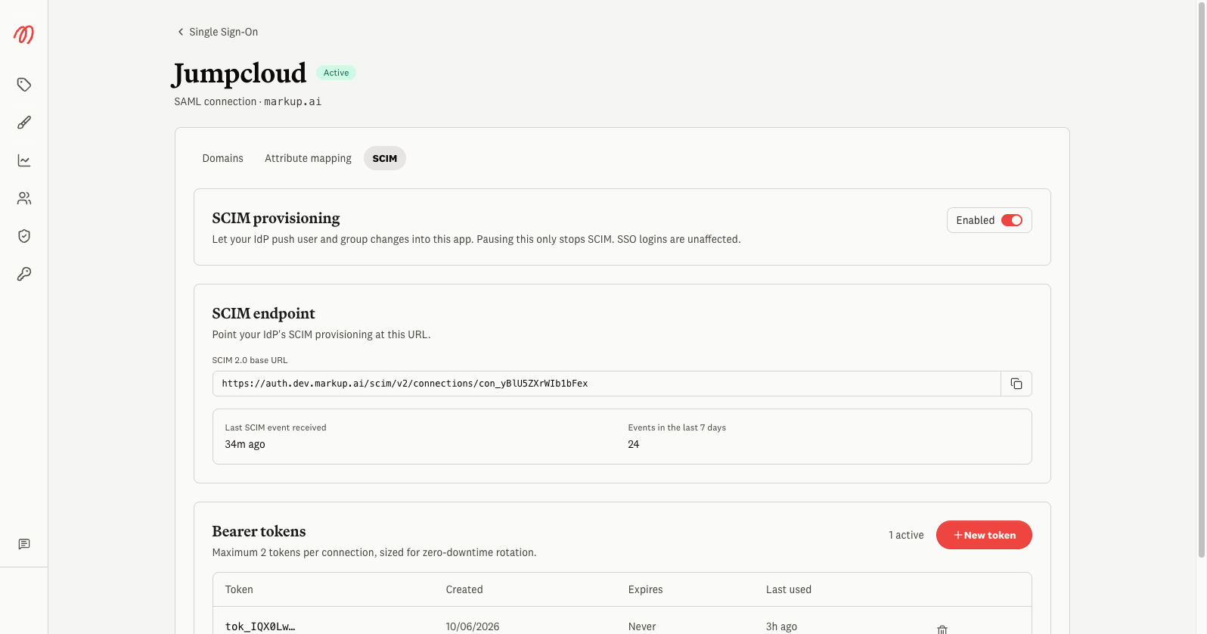The height and width of the screenshot is (634, 1207).
Task: Toggle SCIM provisioning Enabled switch
Action: click(x=1012, y=220)
